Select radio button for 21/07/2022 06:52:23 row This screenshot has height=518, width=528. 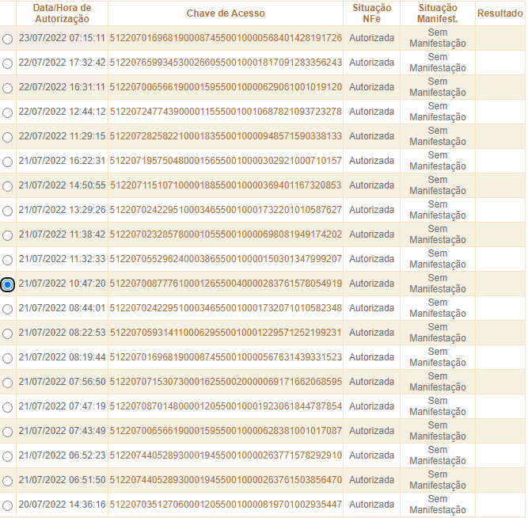[7, 457]
